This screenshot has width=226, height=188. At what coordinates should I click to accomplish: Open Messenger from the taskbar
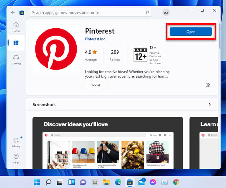pos(153,182)
